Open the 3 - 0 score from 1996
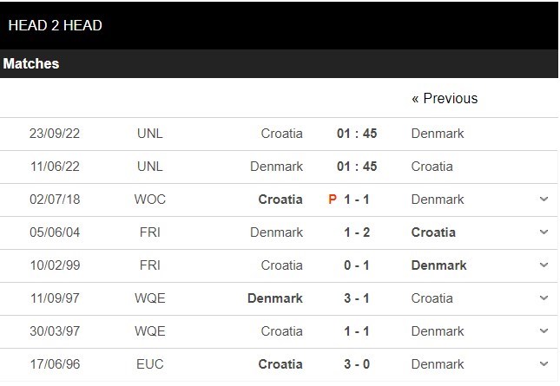The height and width of the screenshot is (386, 560). (x=357, y=364)
